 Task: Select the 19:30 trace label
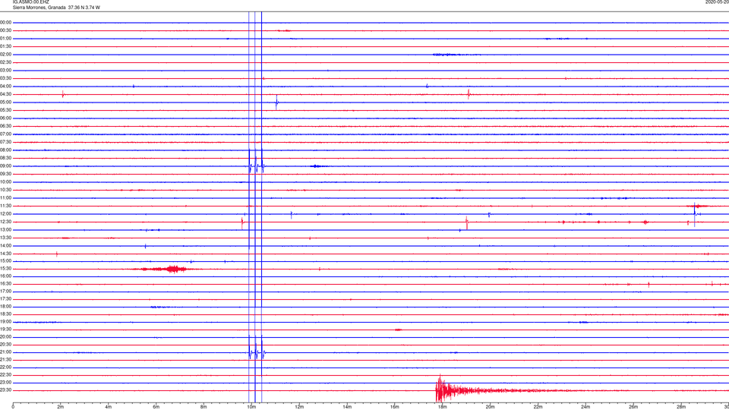5,329
